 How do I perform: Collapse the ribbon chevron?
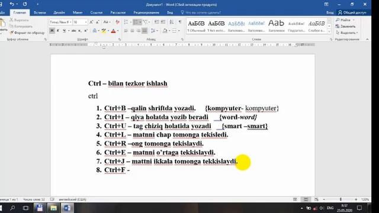pyautogui.click(x=367, y=39)
